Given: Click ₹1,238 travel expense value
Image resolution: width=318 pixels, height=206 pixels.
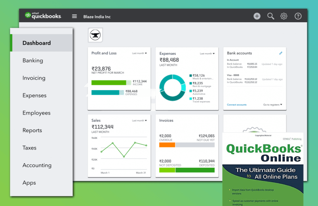Looking at the screenshot, I should pyautogui.click(x=198, y=98).
